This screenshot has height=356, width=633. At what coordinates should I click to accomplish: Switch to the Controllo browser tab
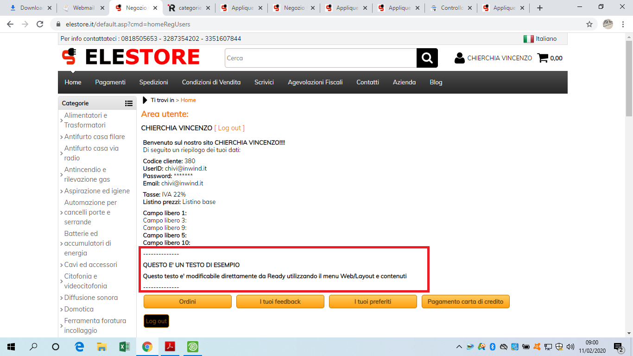[451, 8]
